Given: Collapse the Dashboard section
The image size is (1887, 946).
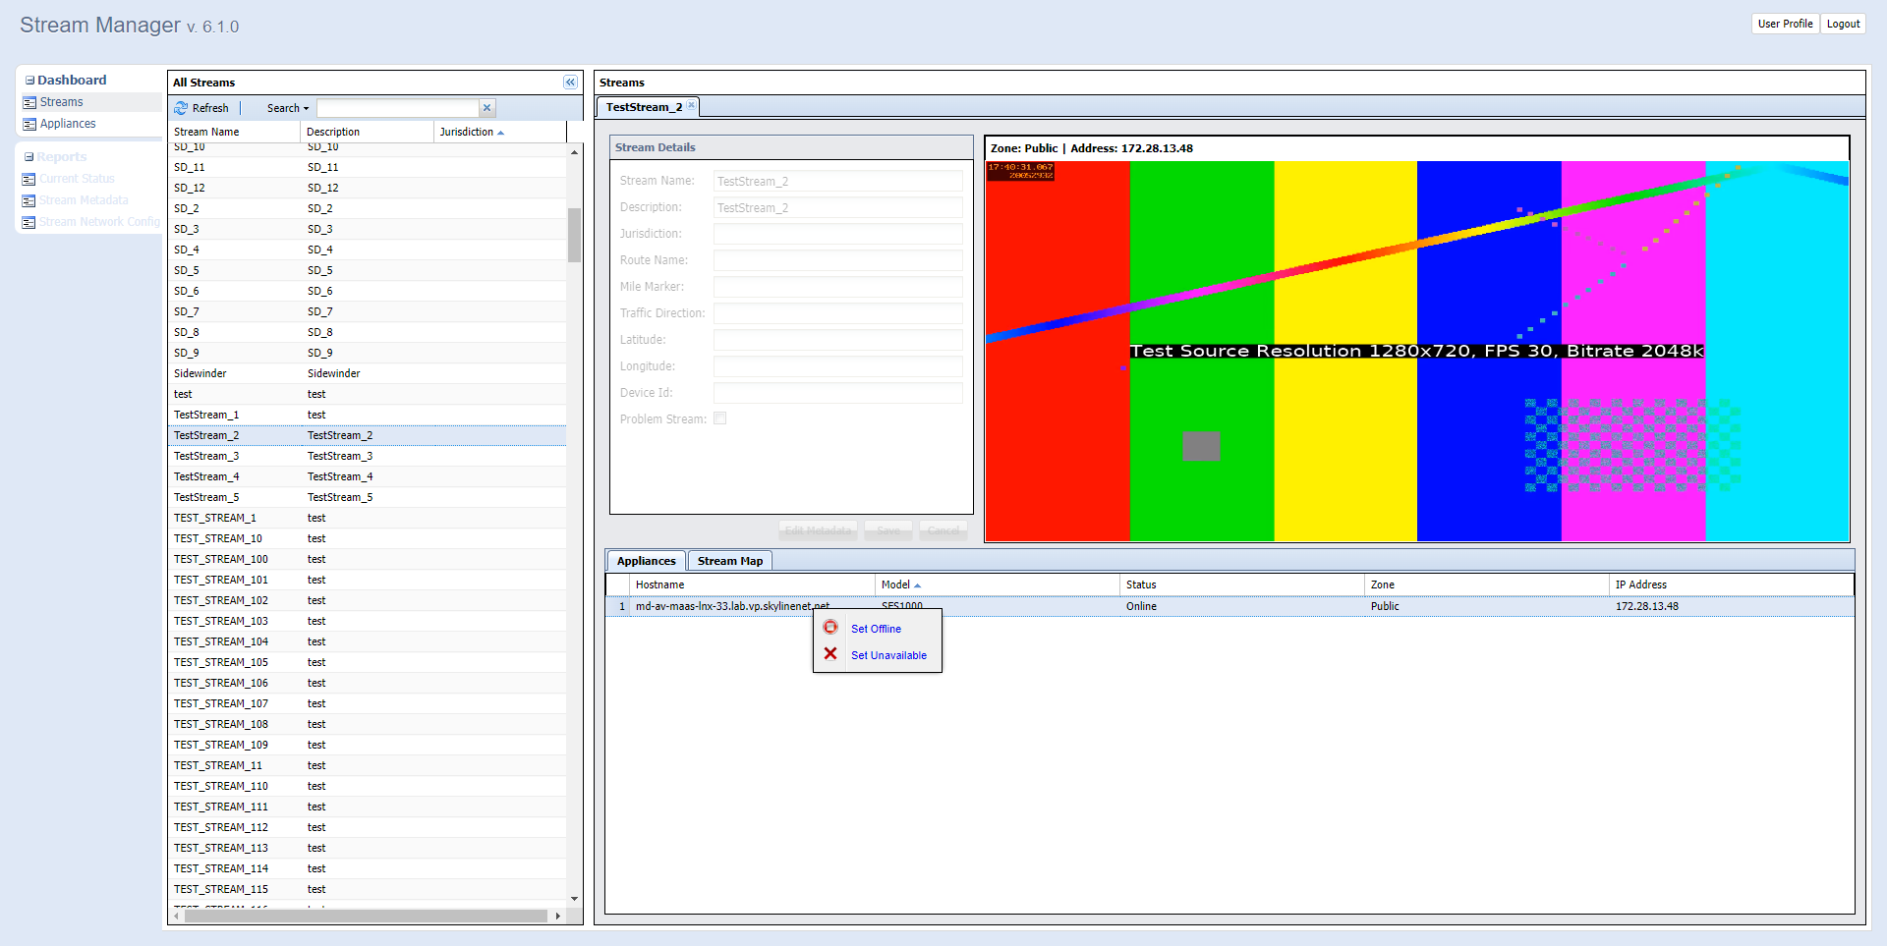Looking at the screenshot, I should point(30,80).
